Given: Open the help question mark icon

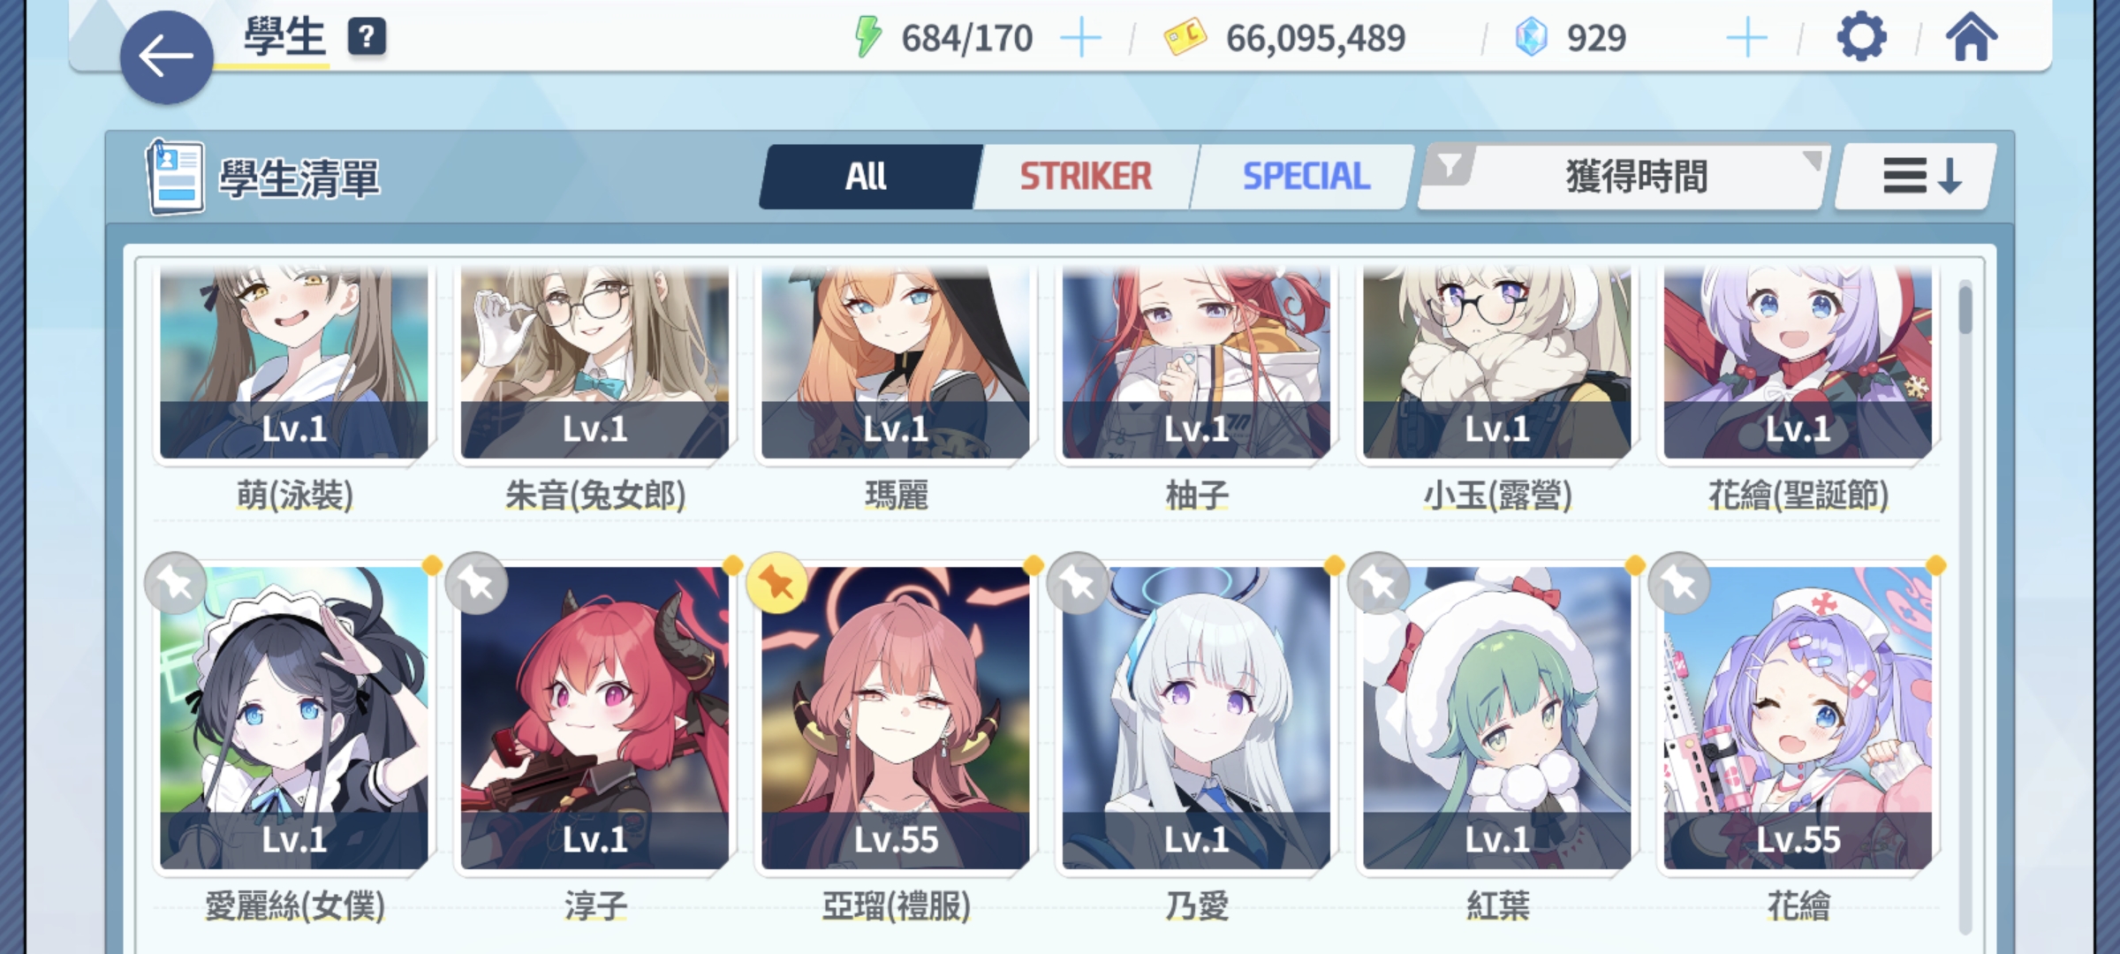Looking at the screenshot, I should tap(367, 37).
